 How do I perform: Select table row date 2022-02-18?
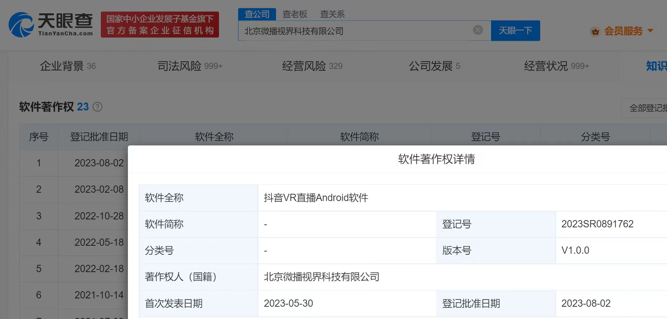point(99,269)
